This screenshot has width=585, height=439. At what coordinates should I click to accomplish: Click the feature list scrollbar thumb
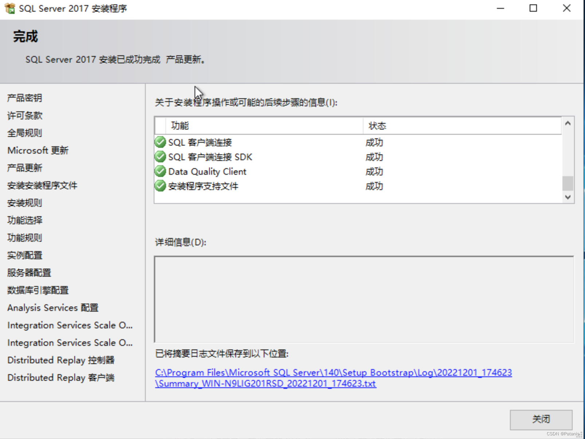568,183
